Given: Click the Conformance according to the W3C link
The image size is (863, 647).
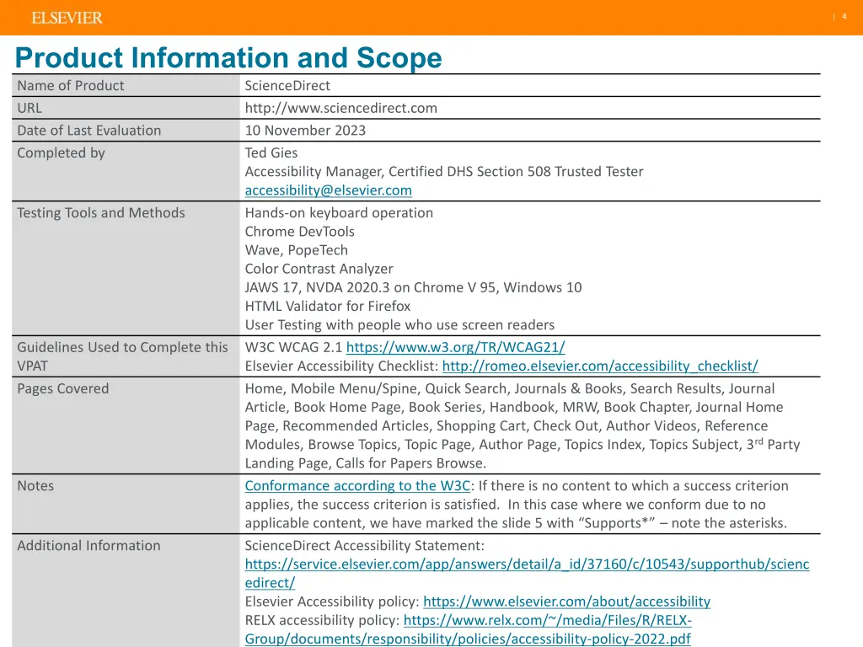Looking at the screenshot, I should coord(357,486).
